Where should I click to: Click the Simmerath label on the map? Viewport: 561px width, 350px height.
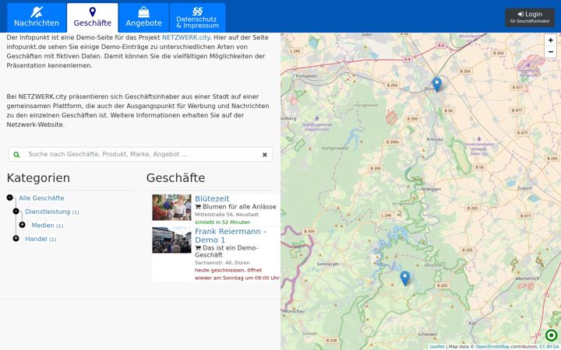328,264
